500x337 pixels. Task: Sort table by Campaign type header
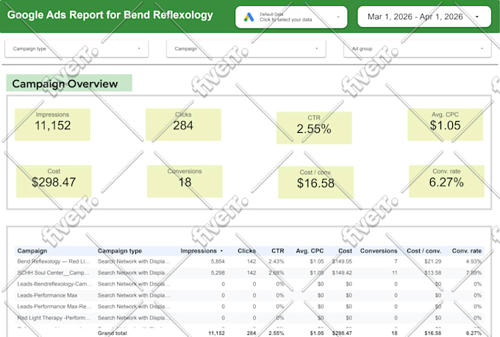coord(120,250)
